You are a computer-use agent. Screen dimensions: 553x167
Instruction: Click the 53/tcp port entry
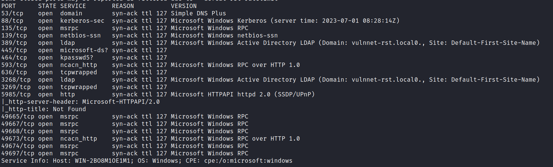[x=12, y=14]
